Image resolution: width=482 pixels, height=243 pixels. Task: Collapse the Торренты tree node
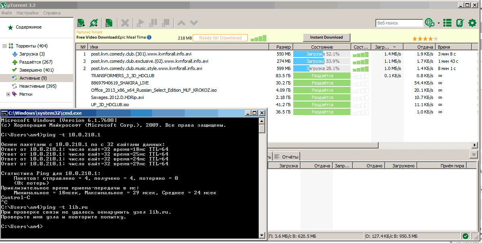coord(4,46)
